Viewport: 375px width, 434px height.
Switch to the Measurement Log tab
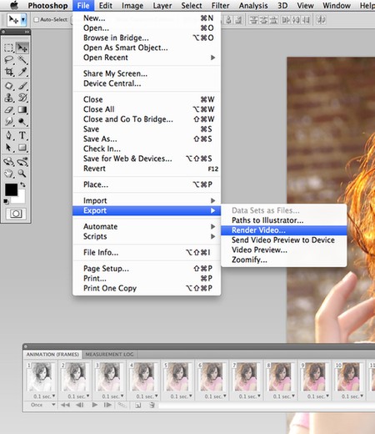click(x=109, y=355)
